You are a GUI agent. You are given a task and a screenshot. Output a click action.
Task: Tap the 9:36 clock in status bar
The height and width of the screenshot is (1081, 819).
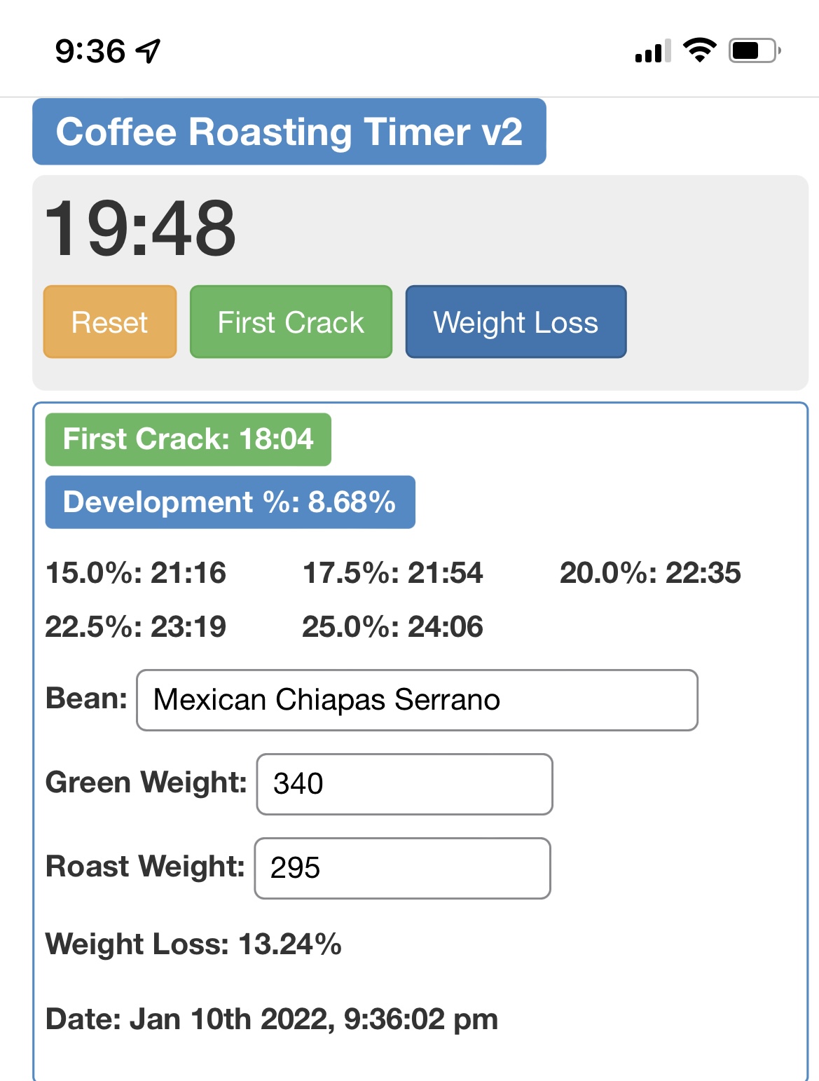coord(90,51)
